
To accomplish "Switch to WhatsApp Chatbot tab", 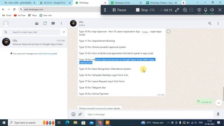I will tap(161, 3).
